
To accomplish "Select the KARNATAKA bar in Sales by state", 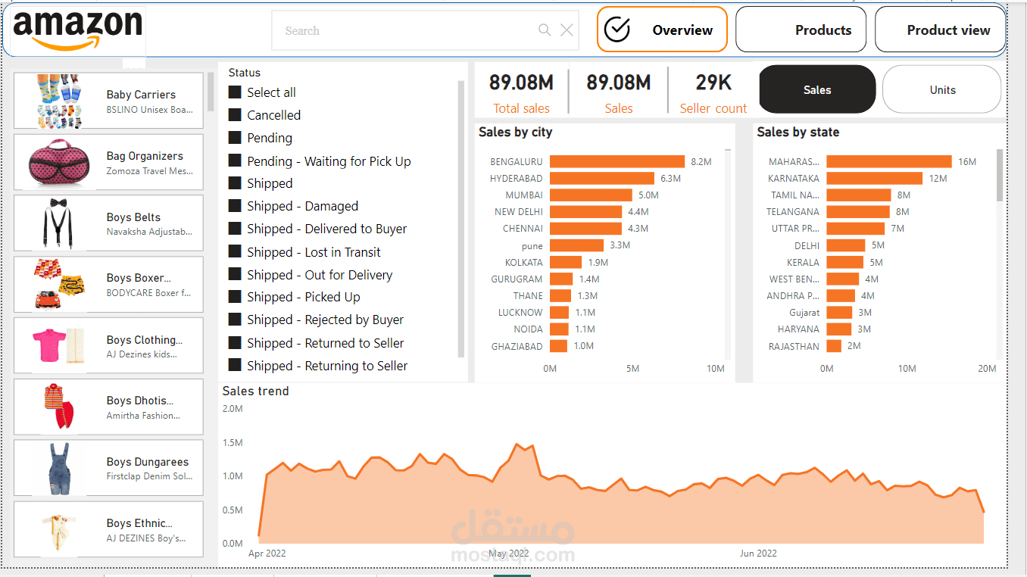I will 875,178.
